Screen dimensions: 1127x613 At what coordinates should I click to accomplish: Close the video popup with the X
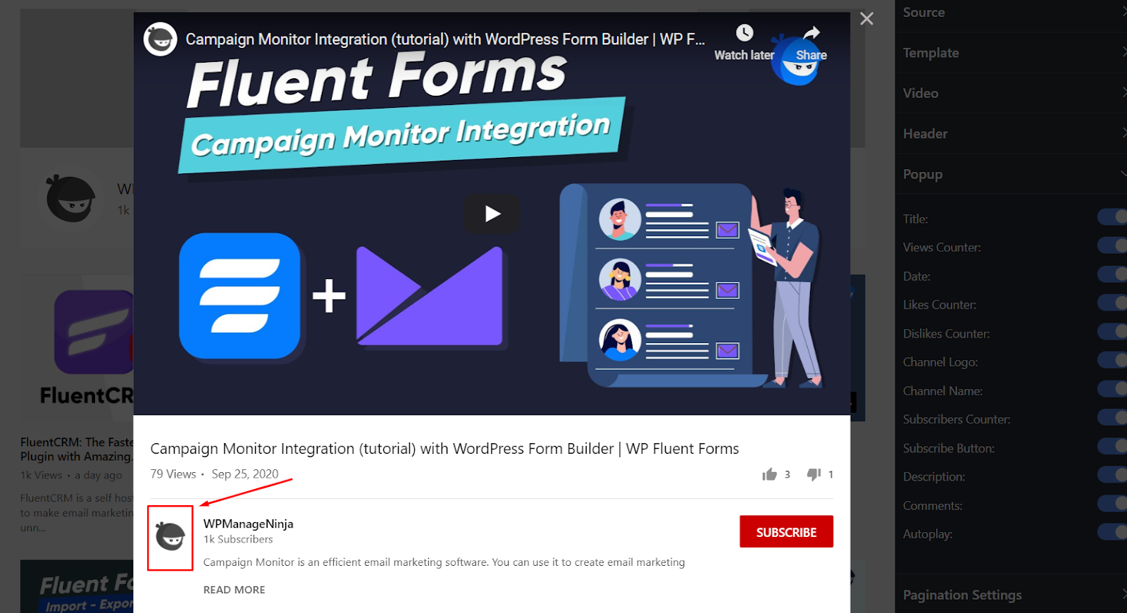pyautogui.click(x=866, y=19)
